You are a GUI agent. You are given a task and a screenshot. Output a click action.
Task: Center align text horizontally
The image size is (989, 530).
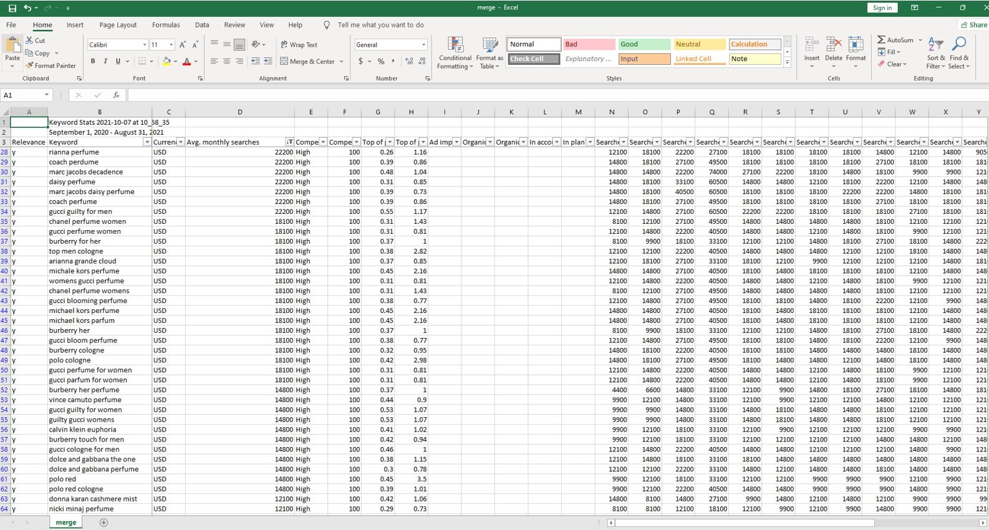click(227, 61)
